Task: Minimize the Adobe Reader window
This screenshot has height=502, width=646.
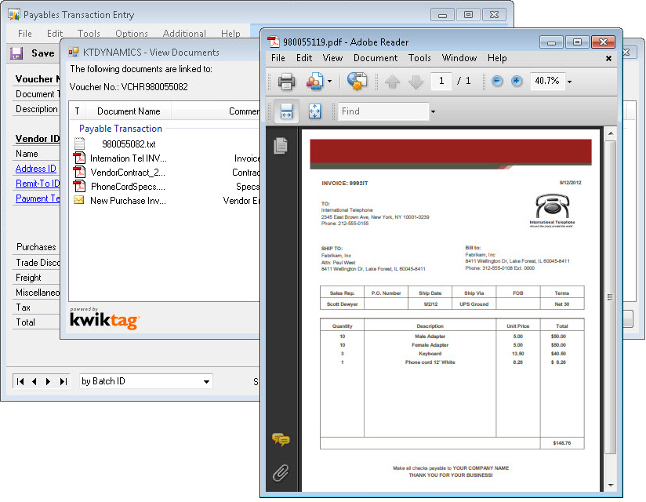Action: pyautogui.click(x=552, y=42)
